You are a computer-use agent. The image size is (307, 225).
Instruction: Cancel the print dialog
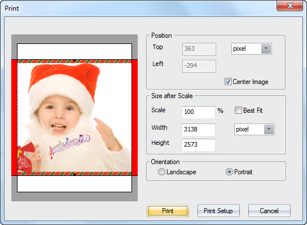point(269,210)
